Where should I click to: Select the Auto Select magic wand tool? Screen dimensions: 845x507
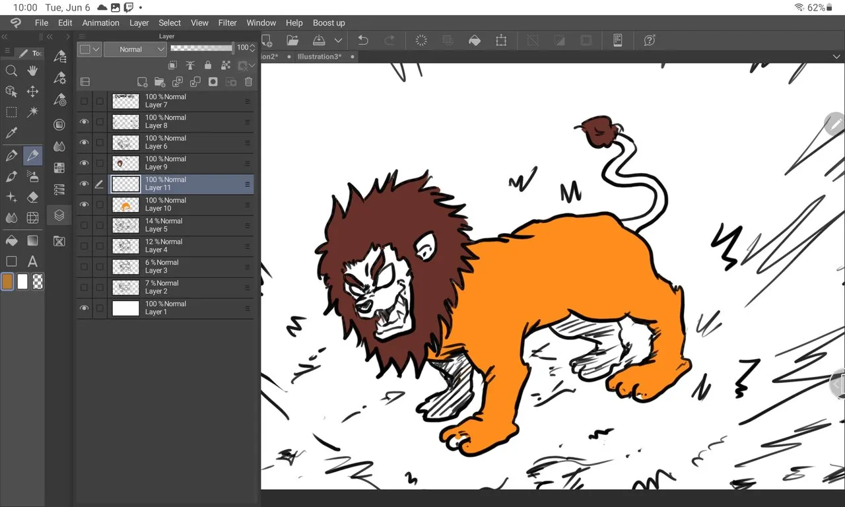point(32,112)
